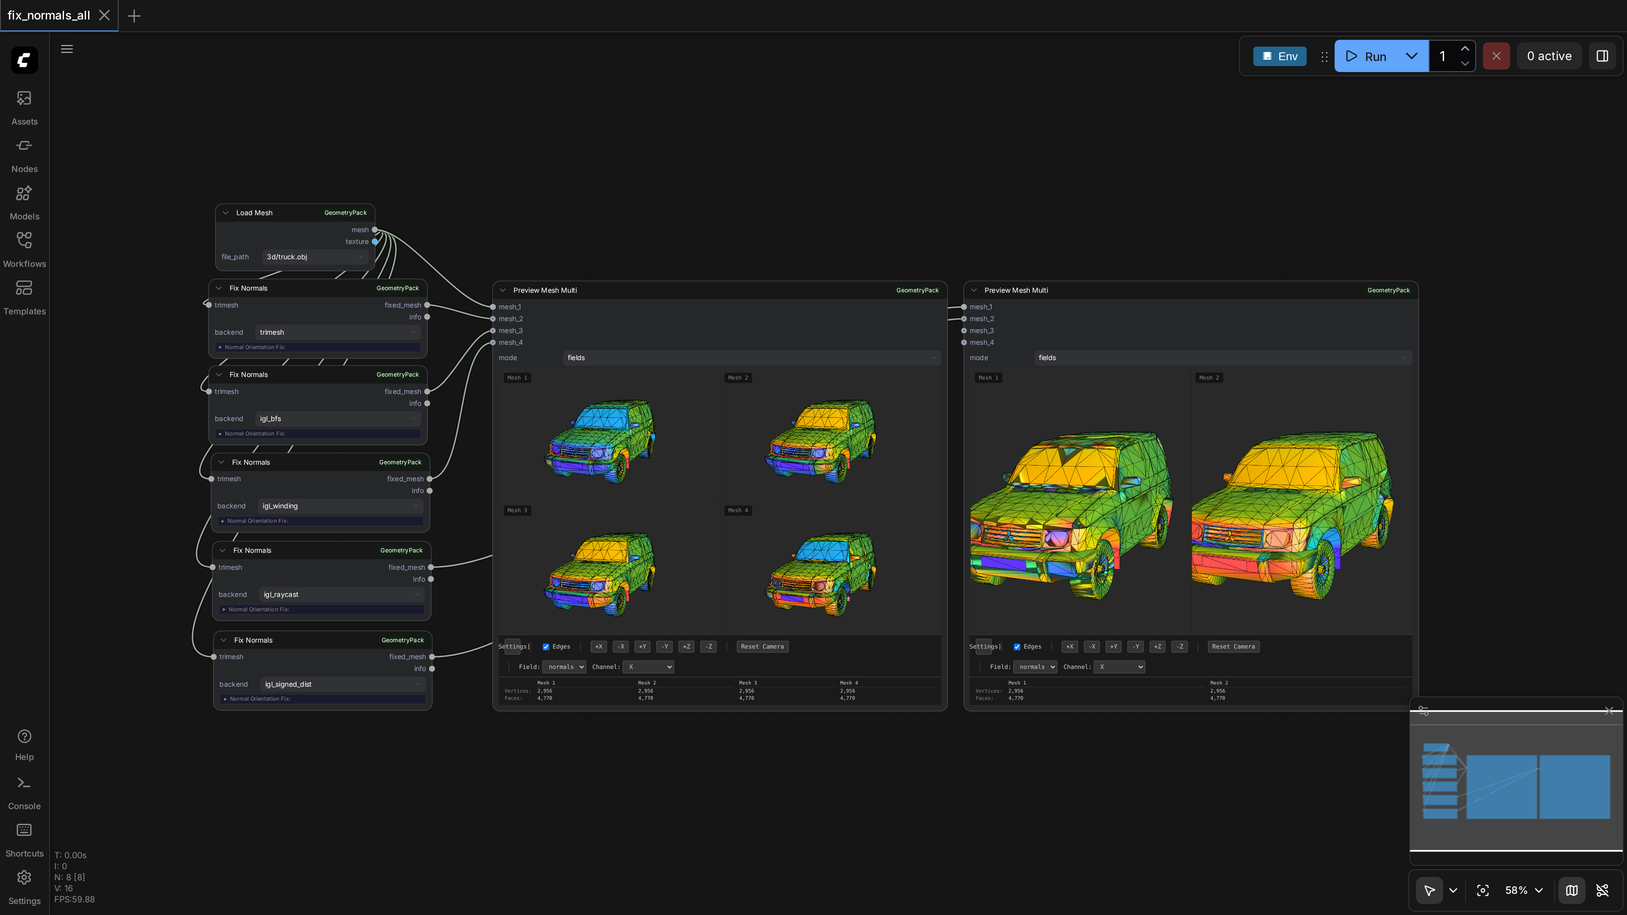Reset Camera in right preview

pyautogui.click(x=1233, y=646)
